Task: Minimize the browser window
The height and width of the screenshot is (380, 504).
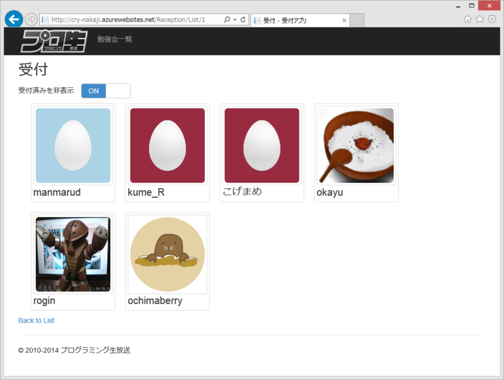Action: pos(459,6)
